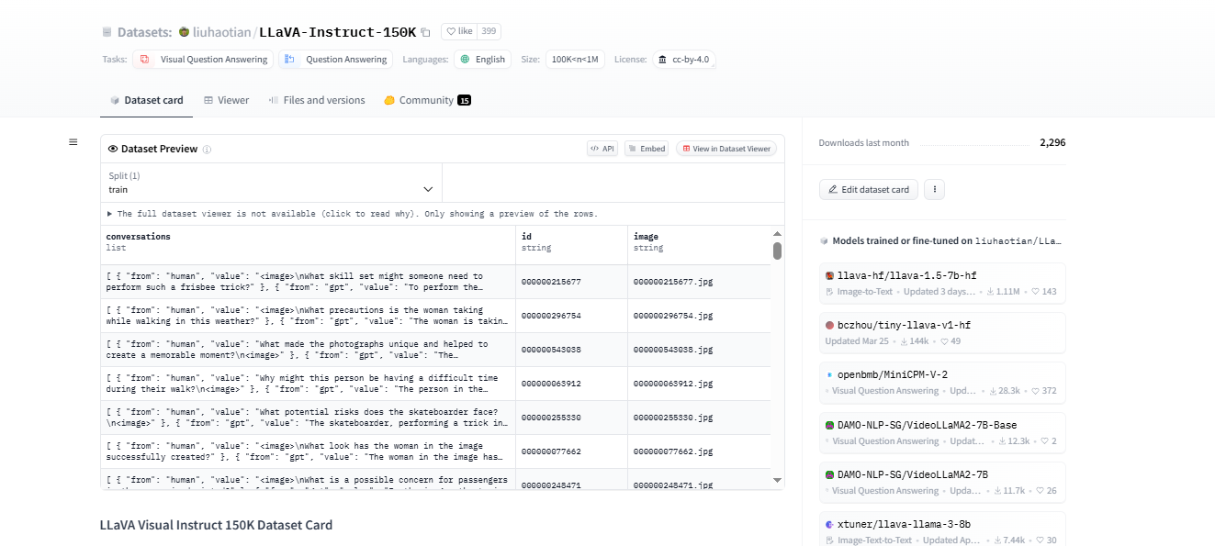Open View in Dataset Viewer
This screenshot has height=546, width=1215.
click(x=726, y=149)
